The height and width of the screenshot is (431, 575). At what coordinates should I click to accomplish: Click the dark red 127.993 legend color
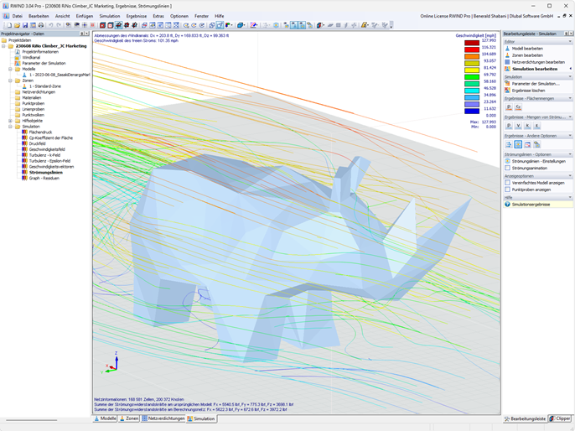pos(472,43)
